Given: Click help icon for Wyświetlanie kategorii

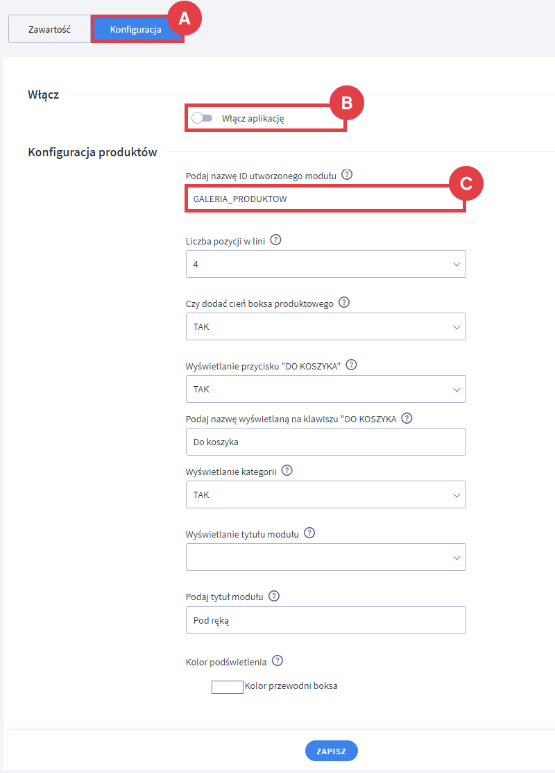Looking at the screenshot, I should point(287,471).
